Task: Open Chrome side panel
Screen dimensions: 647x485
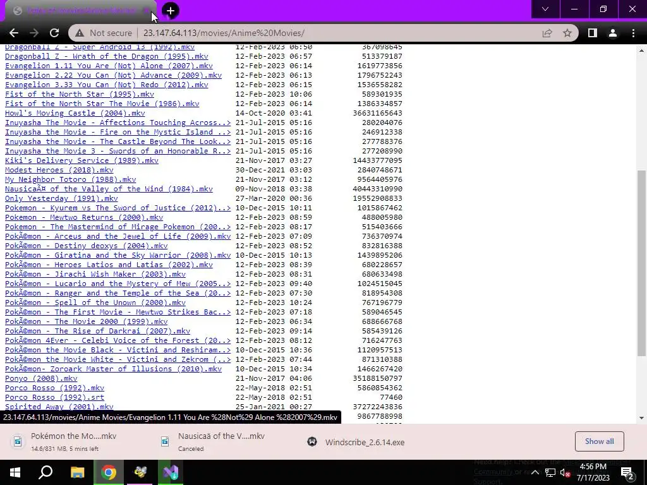Action: coord(593,33)
